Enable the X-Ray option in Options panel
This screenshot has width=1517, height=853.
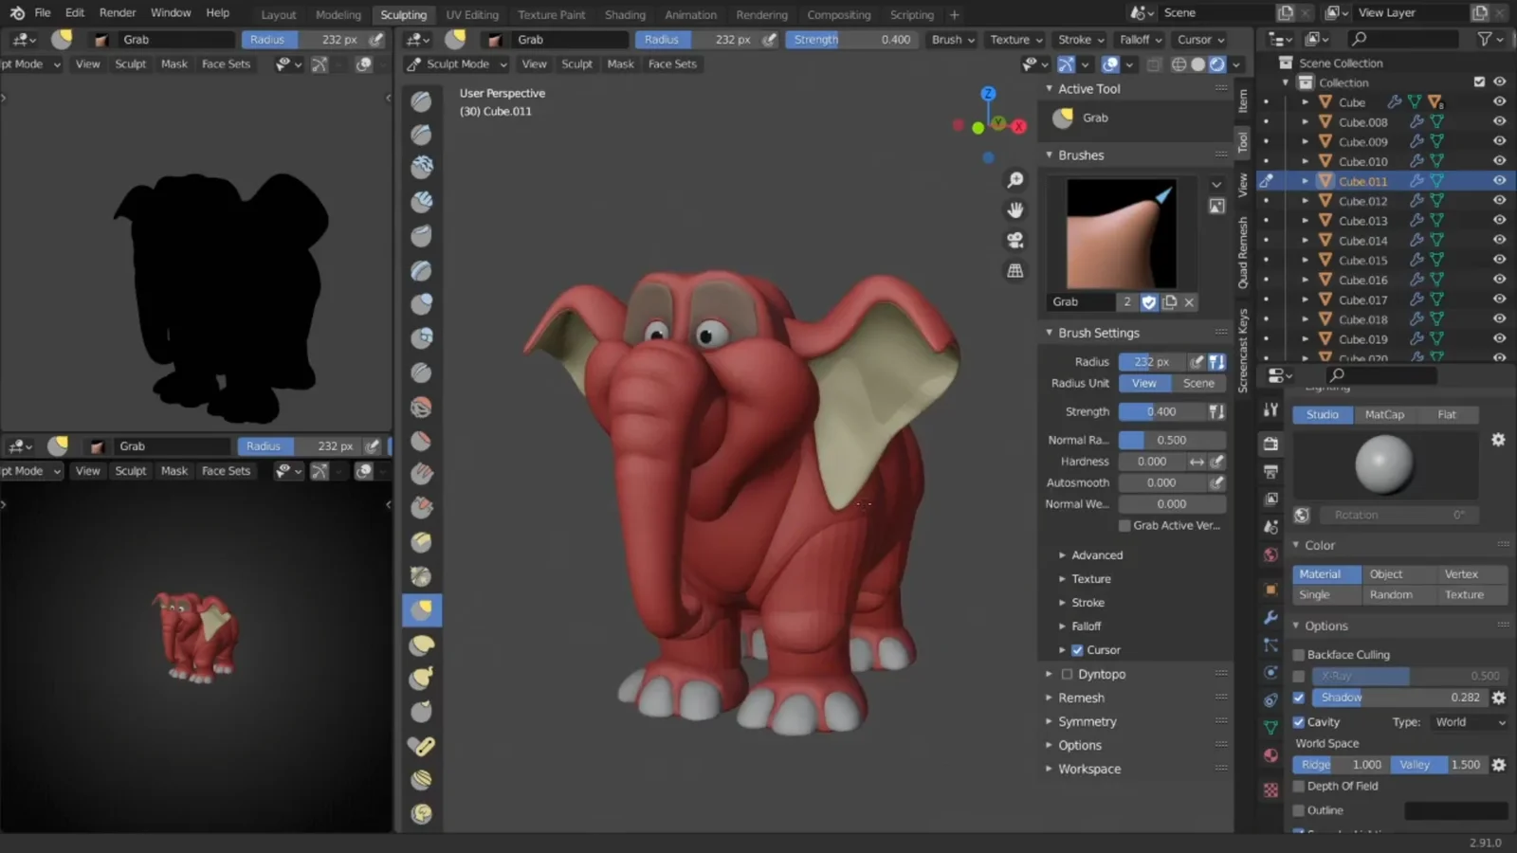click(x=1299, y=676)
